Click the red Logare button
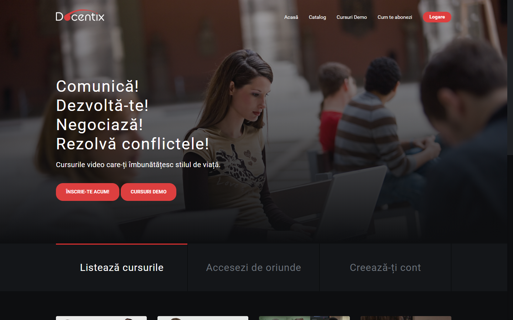This screenshot has width=513, height=320. (x=437, y=17)
